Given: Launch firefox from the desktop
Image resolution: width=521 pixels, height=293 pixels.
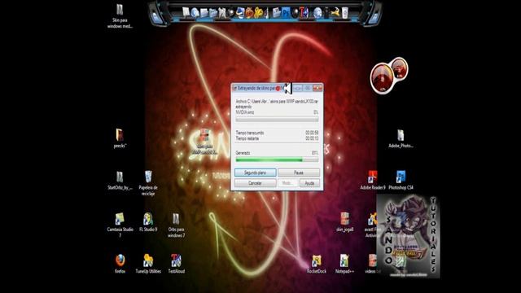Looking at the screenshot, I should click(x=120, y=264).
